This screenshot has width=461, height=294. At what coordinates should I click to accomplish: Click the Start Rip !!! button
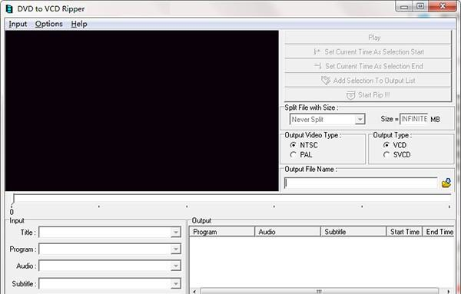coord(368,95)
